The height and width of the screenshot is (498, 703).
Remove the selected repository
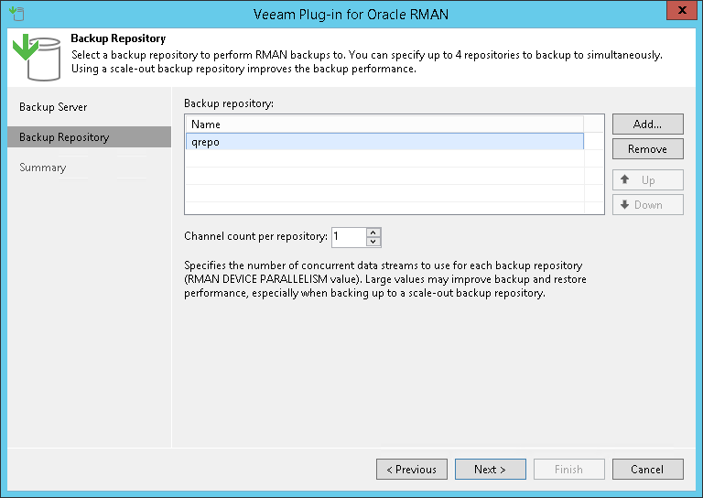[647, 149]
